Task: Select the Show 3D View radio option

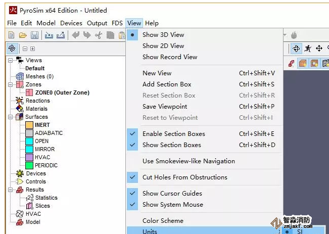Action: pyautogui.click(x=163, y=35)
